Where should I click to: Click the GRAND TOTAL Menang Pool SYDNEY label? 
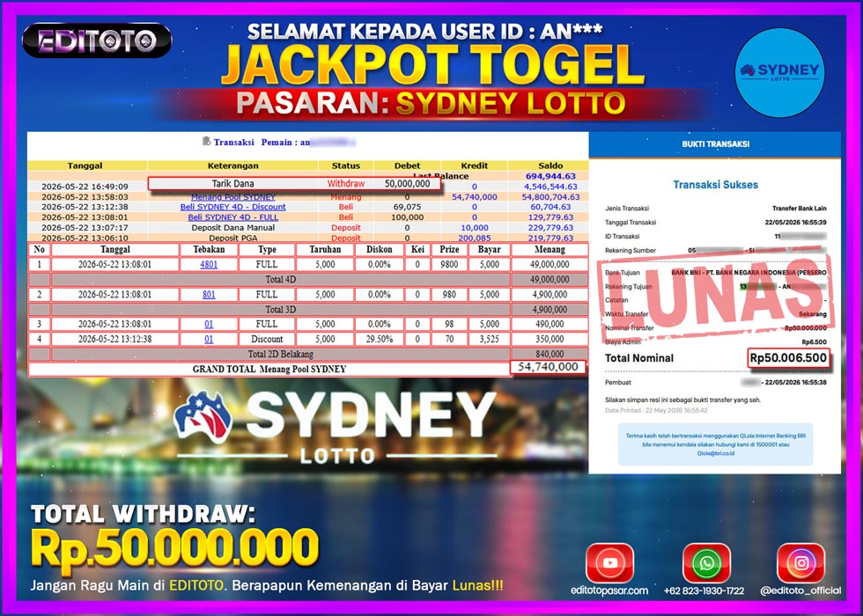click(x=269, y=369)
